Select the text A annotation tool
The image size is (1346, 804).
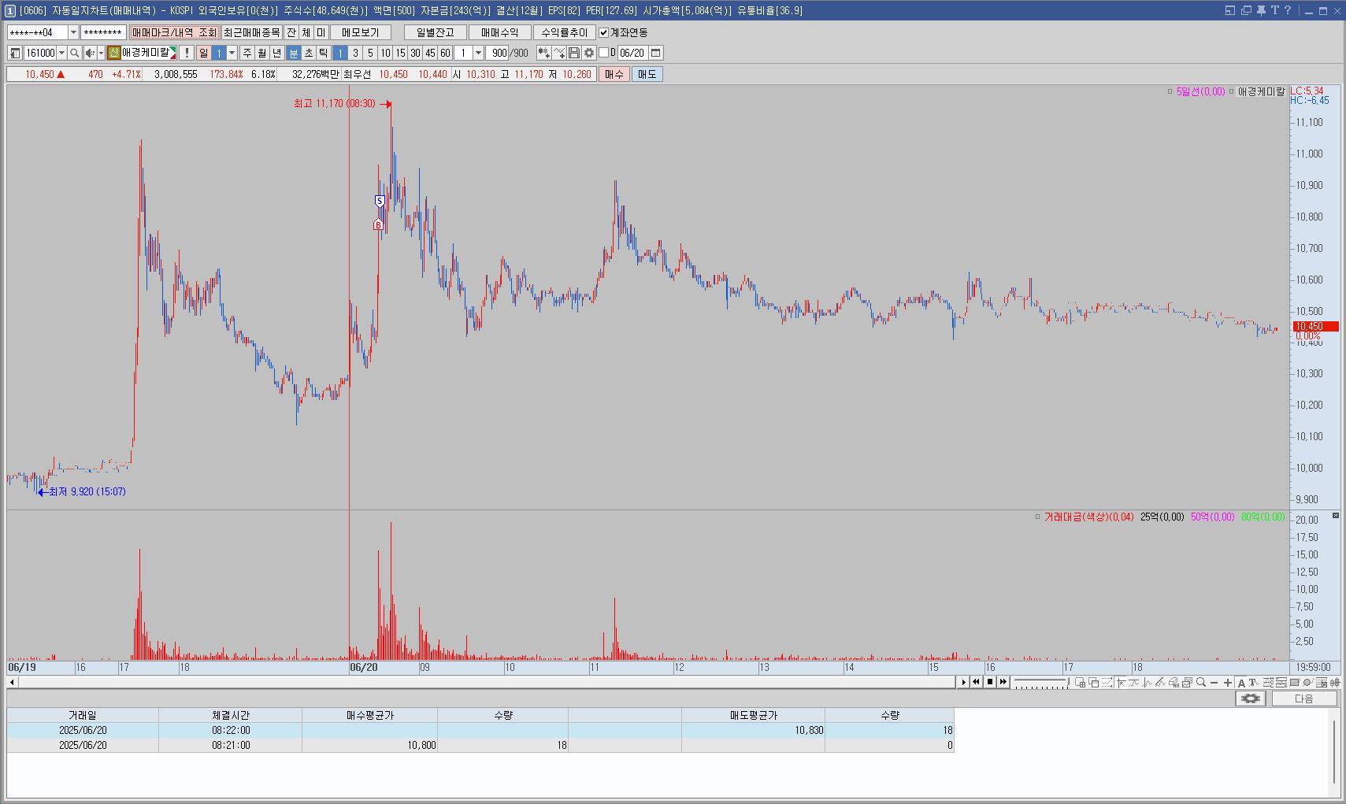tap(1241, 683)
